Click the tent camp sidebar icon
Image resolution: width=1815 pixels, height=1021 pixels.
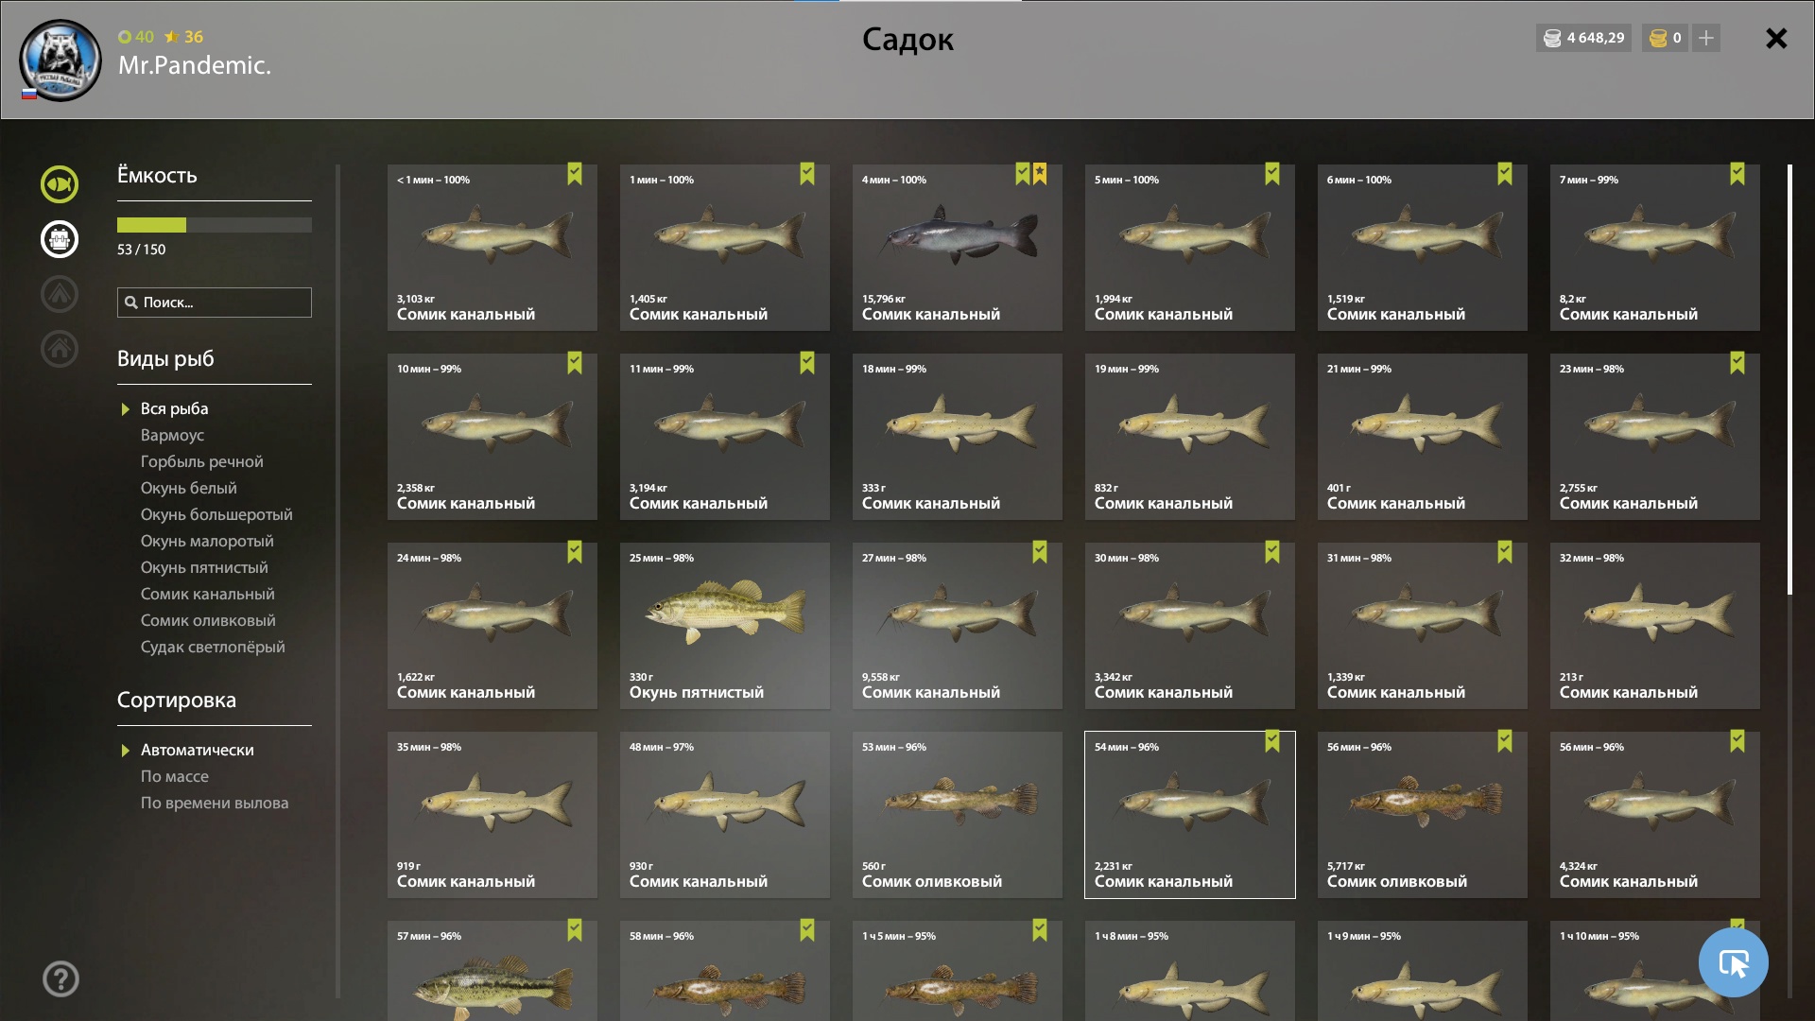[60, 294]
